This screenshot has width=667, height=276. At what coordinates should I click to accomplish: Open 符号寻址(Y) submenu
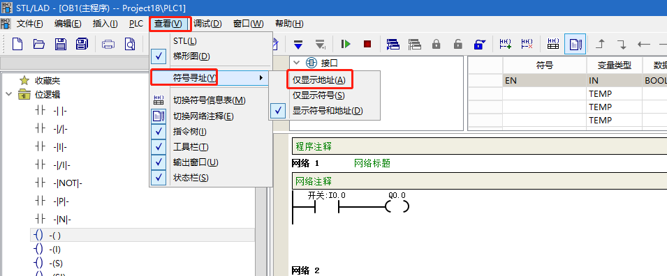click(x=210, y=77)
